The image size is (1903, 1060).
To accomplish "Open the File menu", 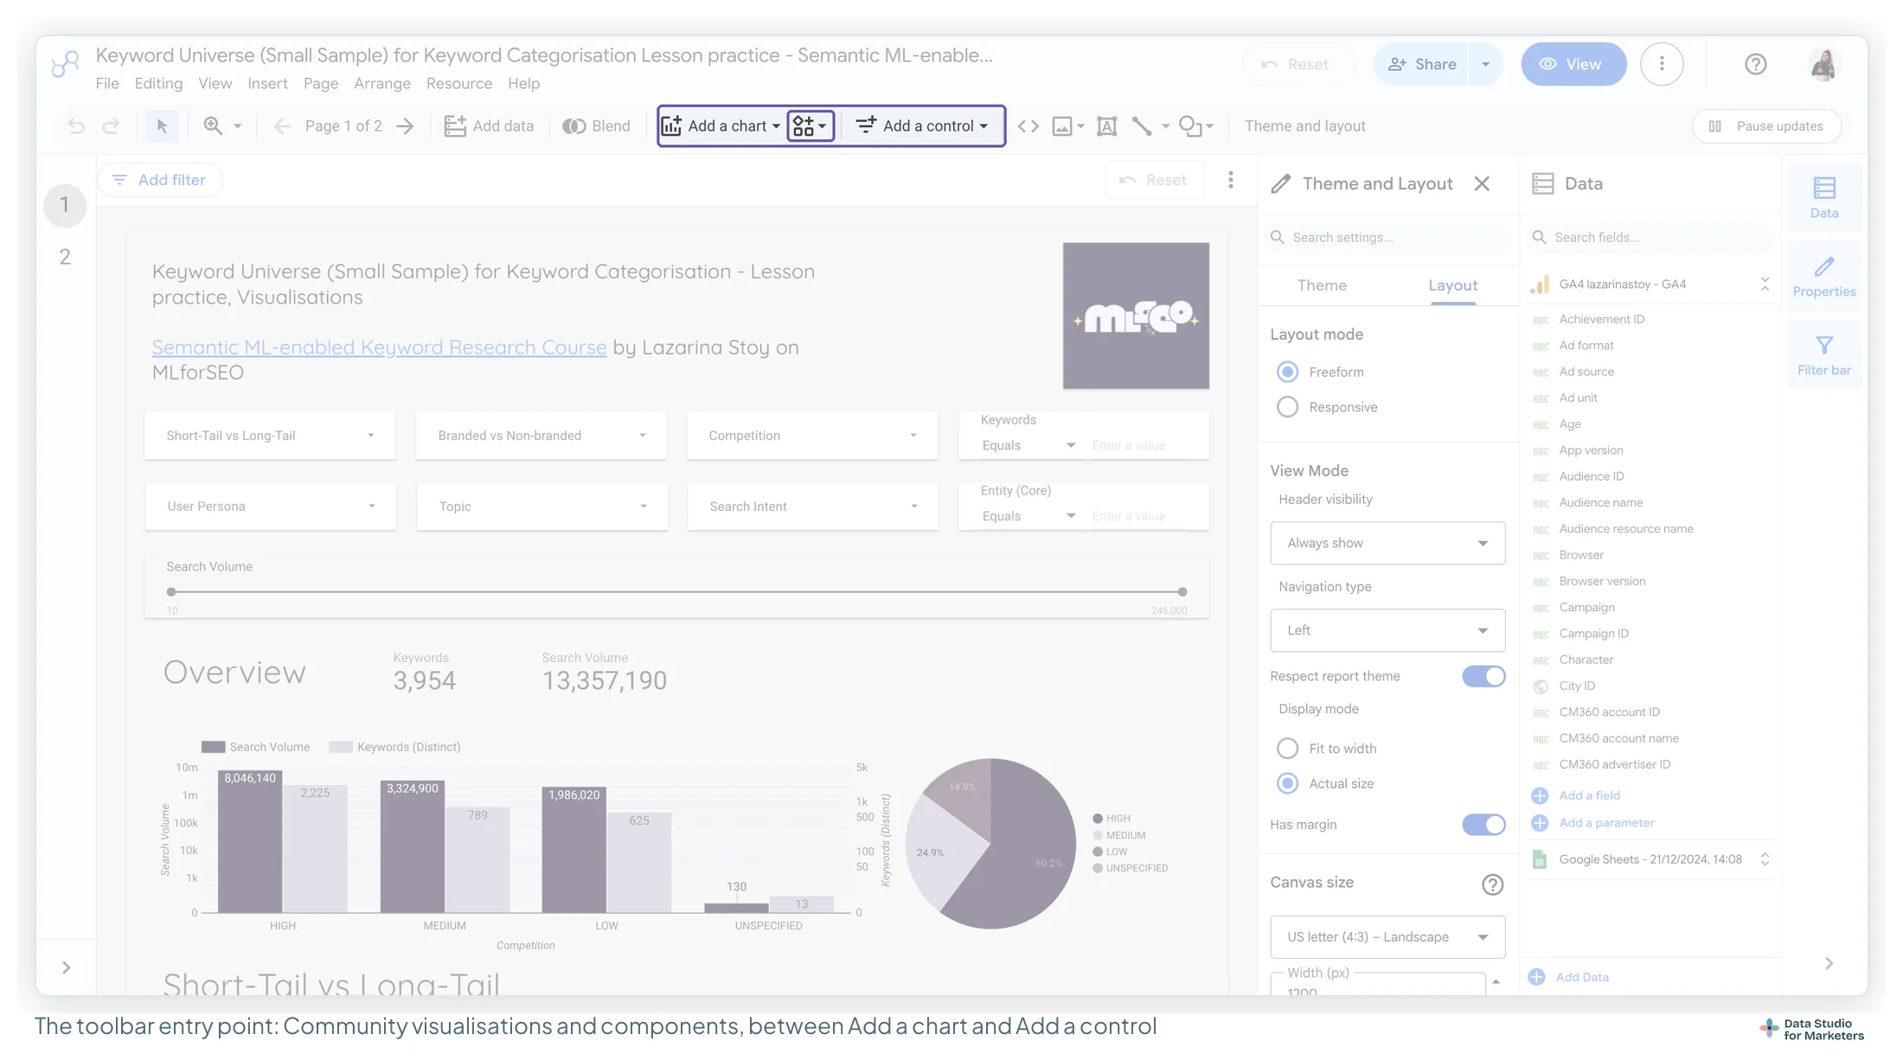I will pyautogui.click(x=107, y=84).
